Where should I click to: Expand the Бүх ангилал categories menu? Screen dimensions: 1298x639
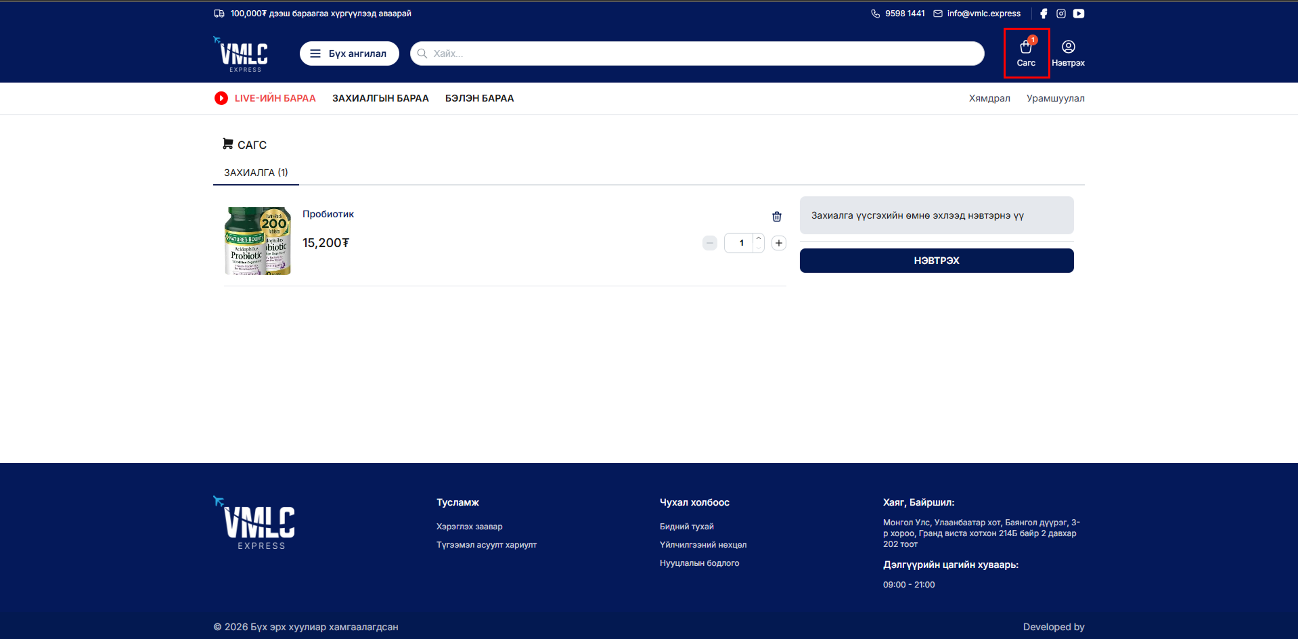pos(349,53)
